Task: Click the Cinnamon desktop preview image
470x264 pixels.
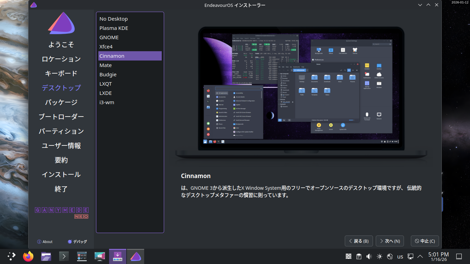Action: click(x=301, y=91)
